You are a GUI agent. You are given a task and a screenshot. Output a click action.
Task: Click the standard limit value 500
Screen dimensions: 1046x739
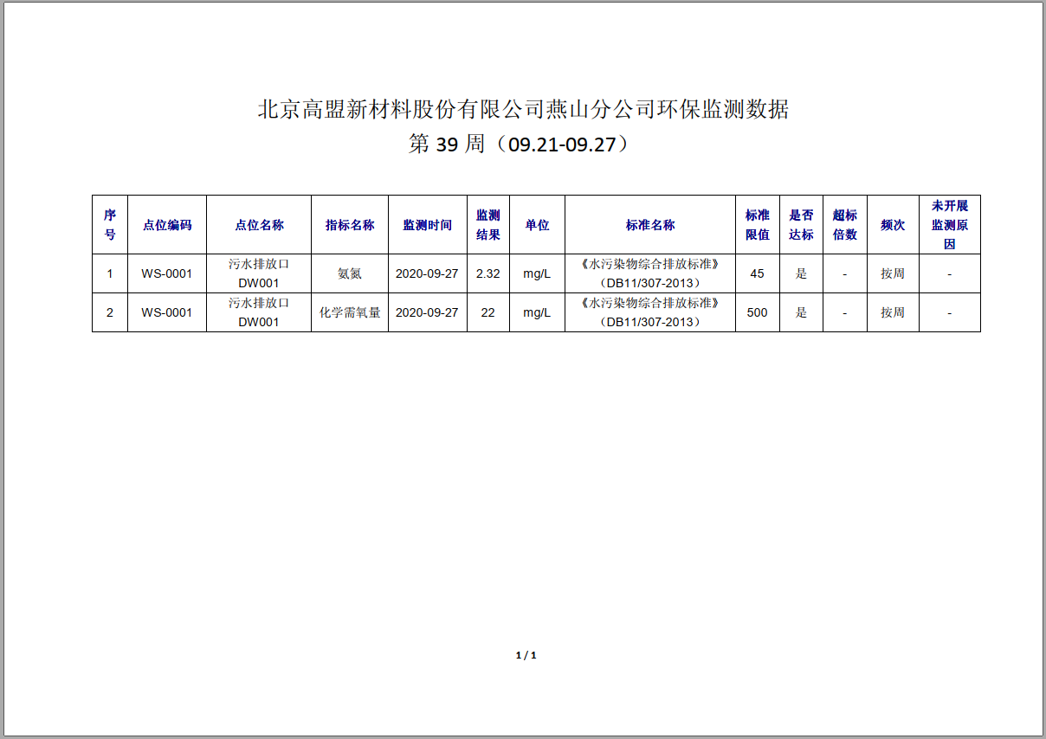(757, 312)
